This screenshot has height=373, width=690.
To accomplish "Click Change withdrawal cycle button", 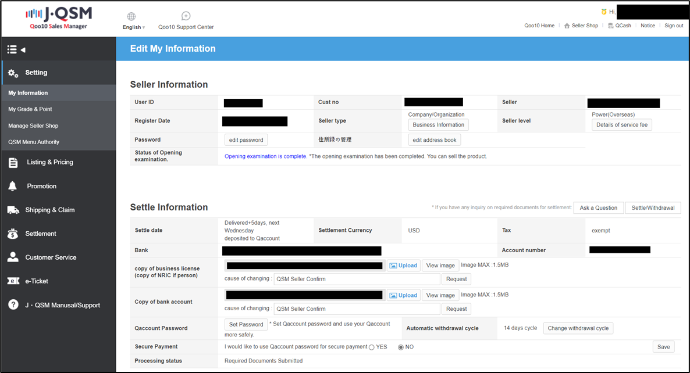I will pos(578,328).
